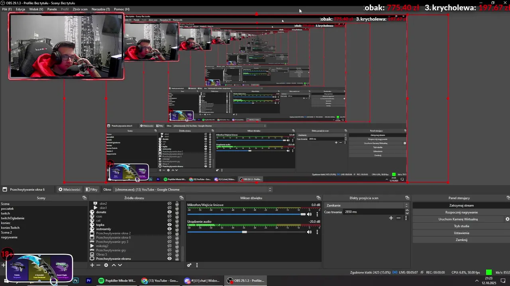Show Przechwytywanie okna 2 source
The width and height of the screenshot is (510, 286).
click(x=169, y=233)
